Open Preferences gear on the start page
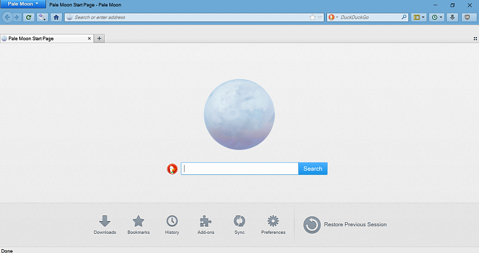The image size is (479, 253). coord(273,225)
